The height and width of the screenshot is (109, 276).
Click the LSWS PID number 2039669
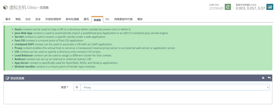point(216,8)
